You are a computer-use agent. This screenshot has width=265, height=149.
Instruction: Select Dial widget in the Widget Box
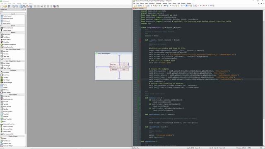click(3, 121)
